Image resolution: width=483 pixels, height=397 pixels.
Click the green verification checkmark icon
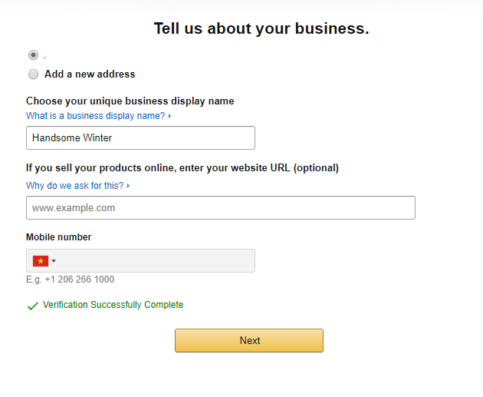coord(33,306)
